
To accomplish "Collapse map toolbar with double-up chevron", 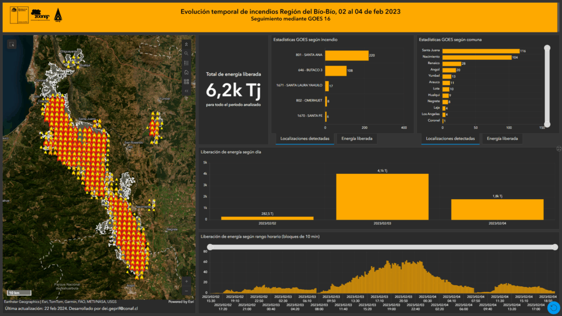I will coord(187,44).
